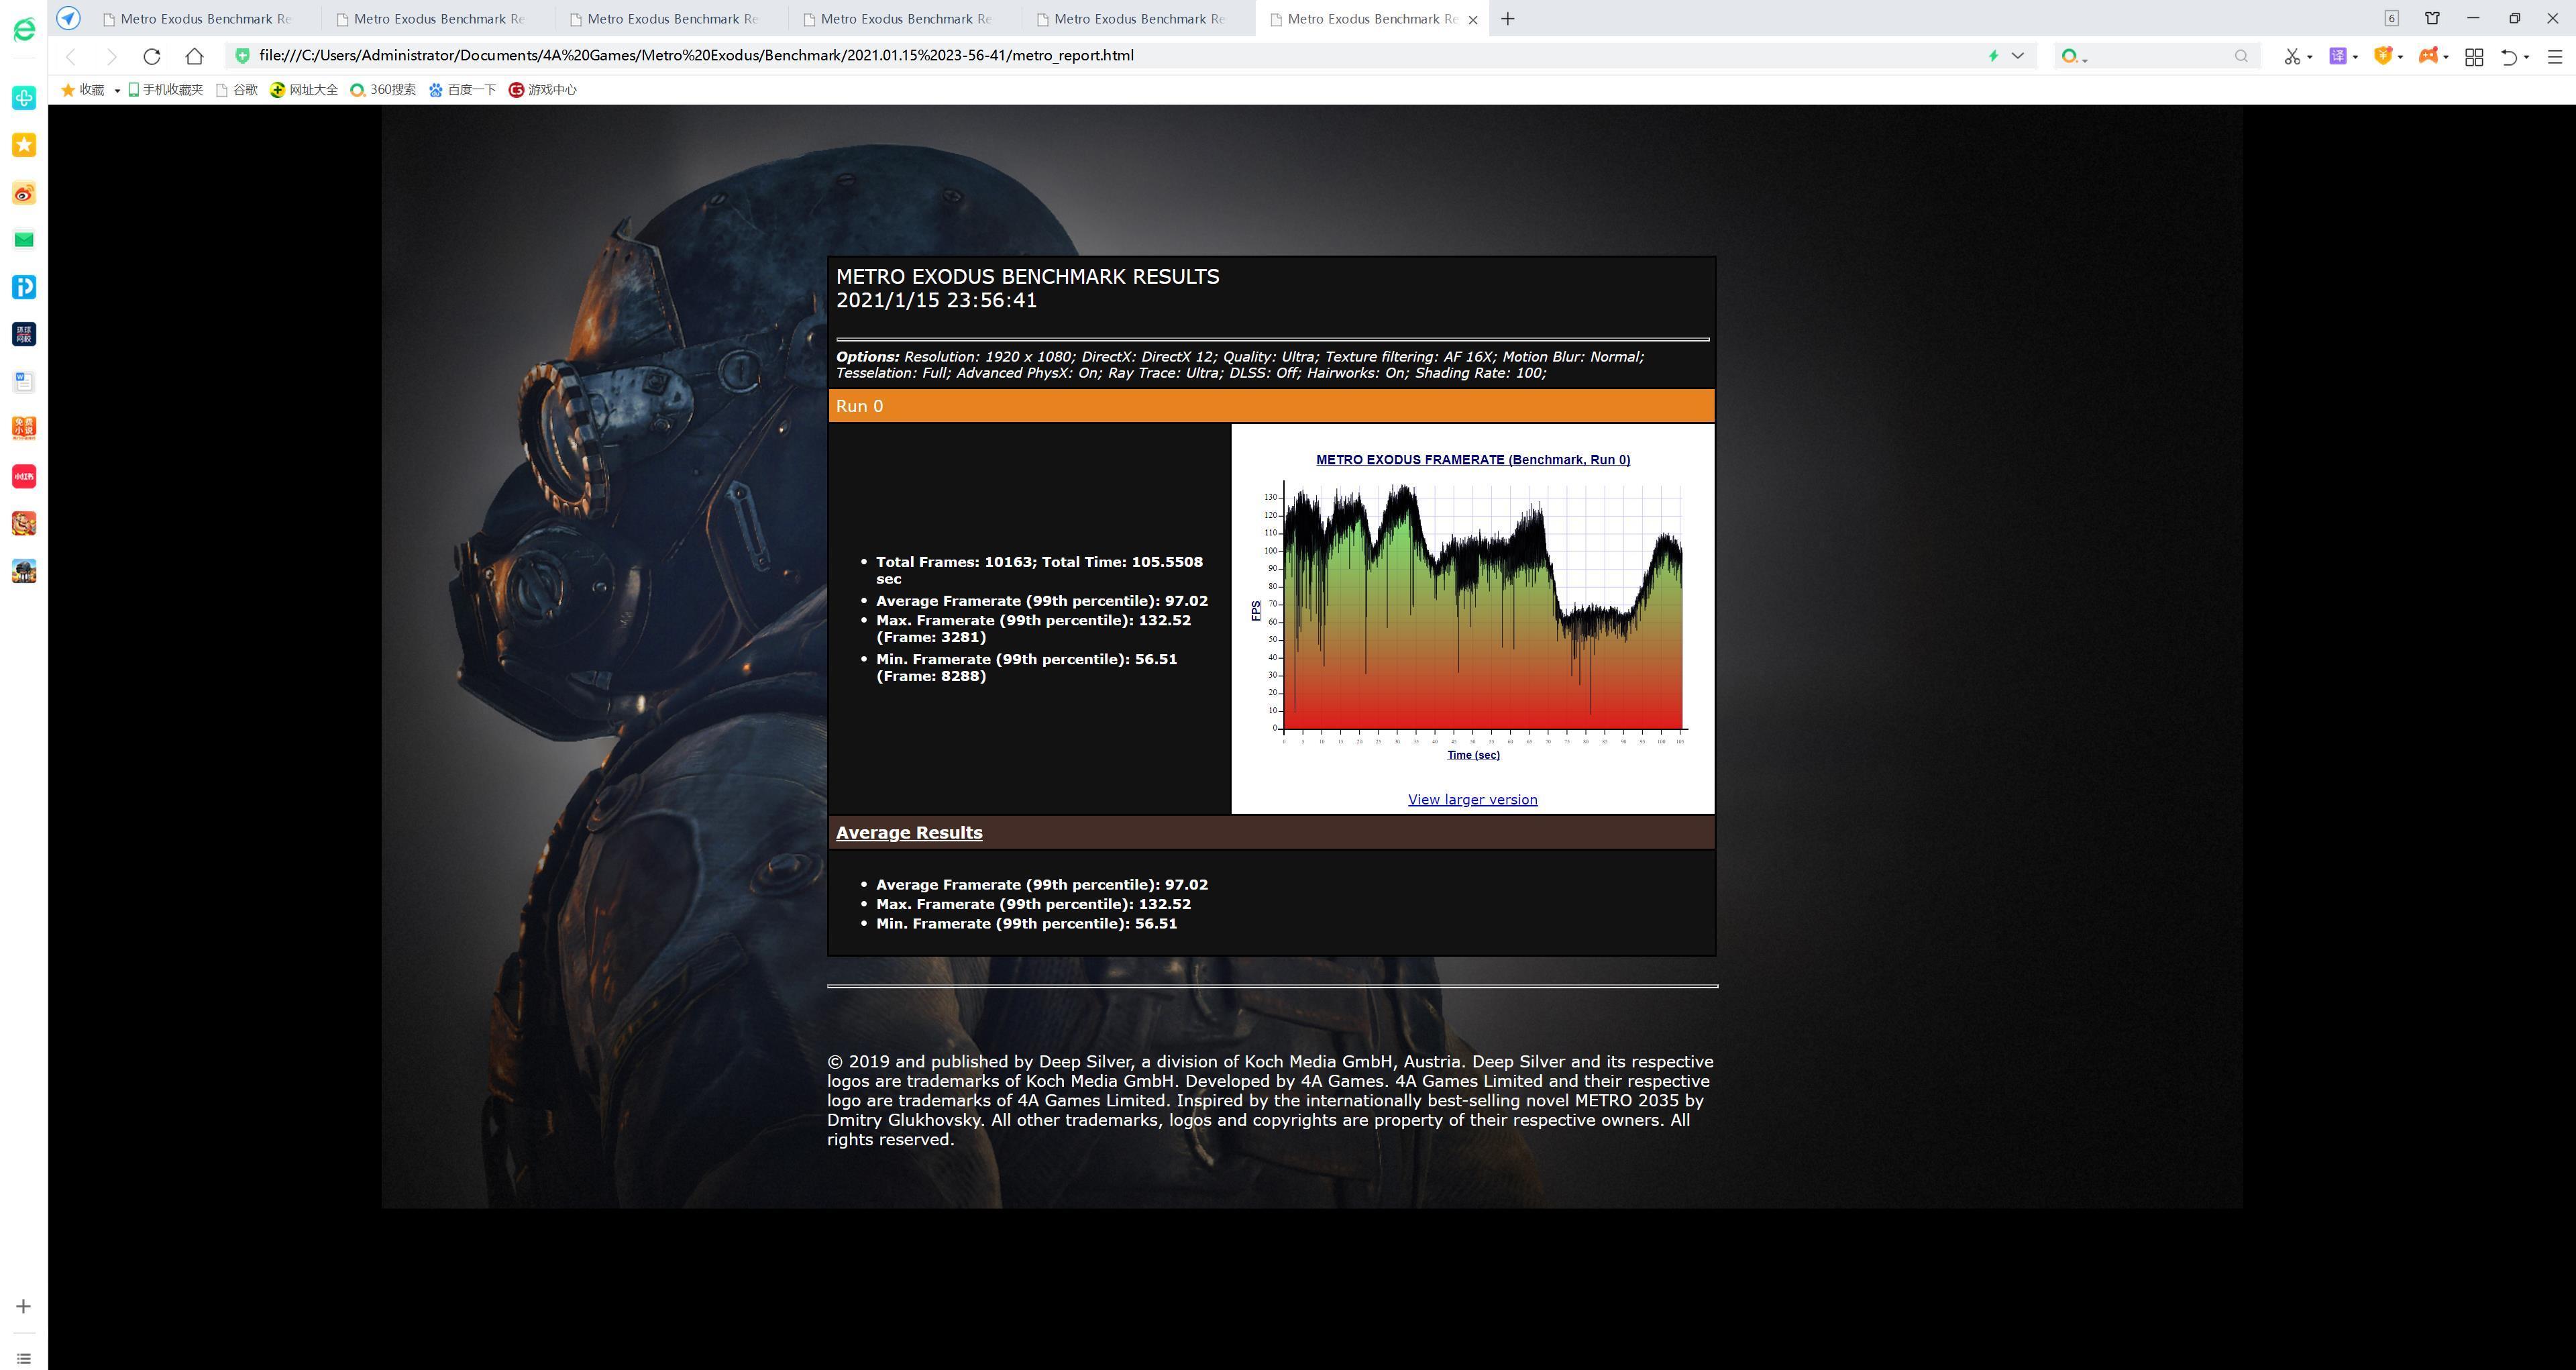Open the 免费小说 sidebar icon
This screenshot has height=1370, width=2576.
click(x=24, y=428)
